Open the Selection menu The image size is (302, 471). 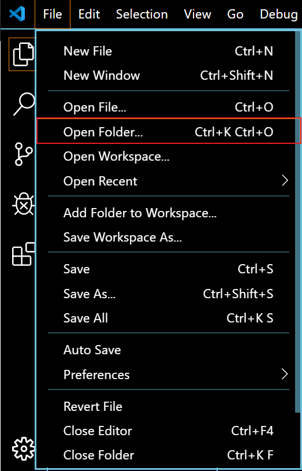[141, 14]
